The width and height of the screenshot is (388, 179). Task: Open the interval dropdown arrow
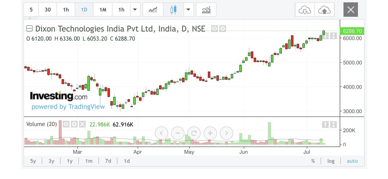point(135,10)
